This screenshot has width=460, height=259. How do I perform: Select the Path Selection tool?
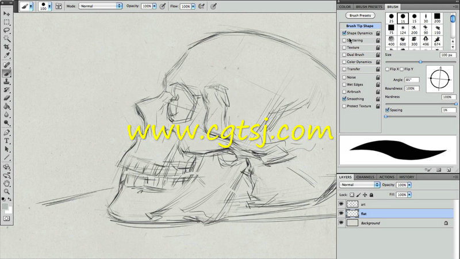[x=6, y=149]
